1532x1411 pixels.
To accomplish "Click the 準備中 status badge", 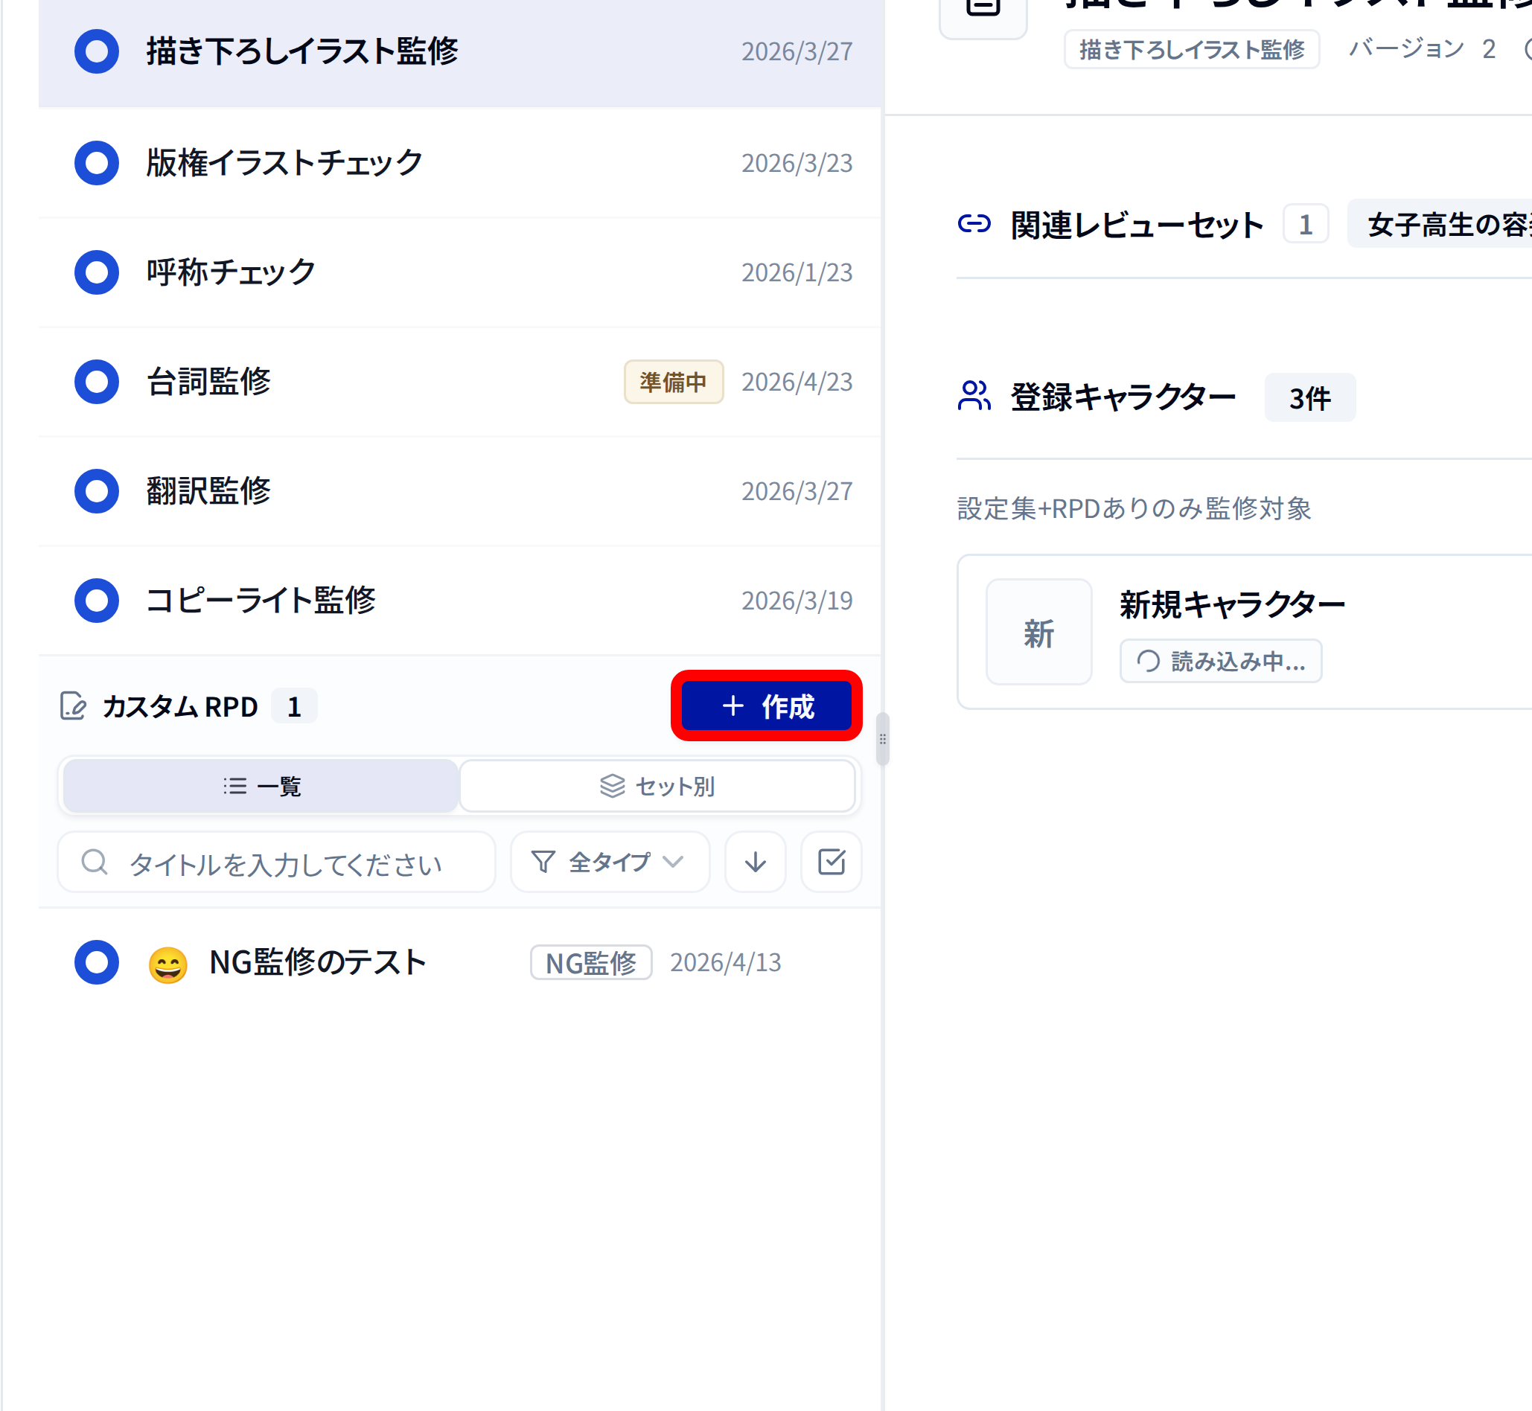I will [674, 382].
